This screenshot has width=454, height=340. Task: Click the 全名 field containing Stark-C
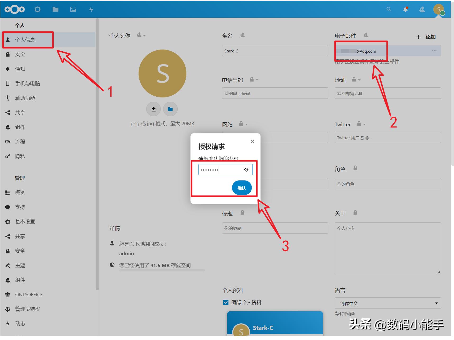(275, 51)
